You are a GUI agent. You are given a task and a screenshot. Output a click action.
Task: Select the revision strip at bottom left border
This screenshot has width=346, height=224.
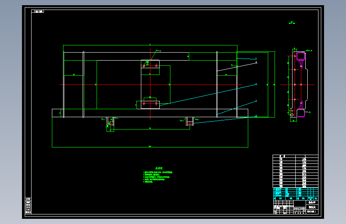(x=28, y=206)
